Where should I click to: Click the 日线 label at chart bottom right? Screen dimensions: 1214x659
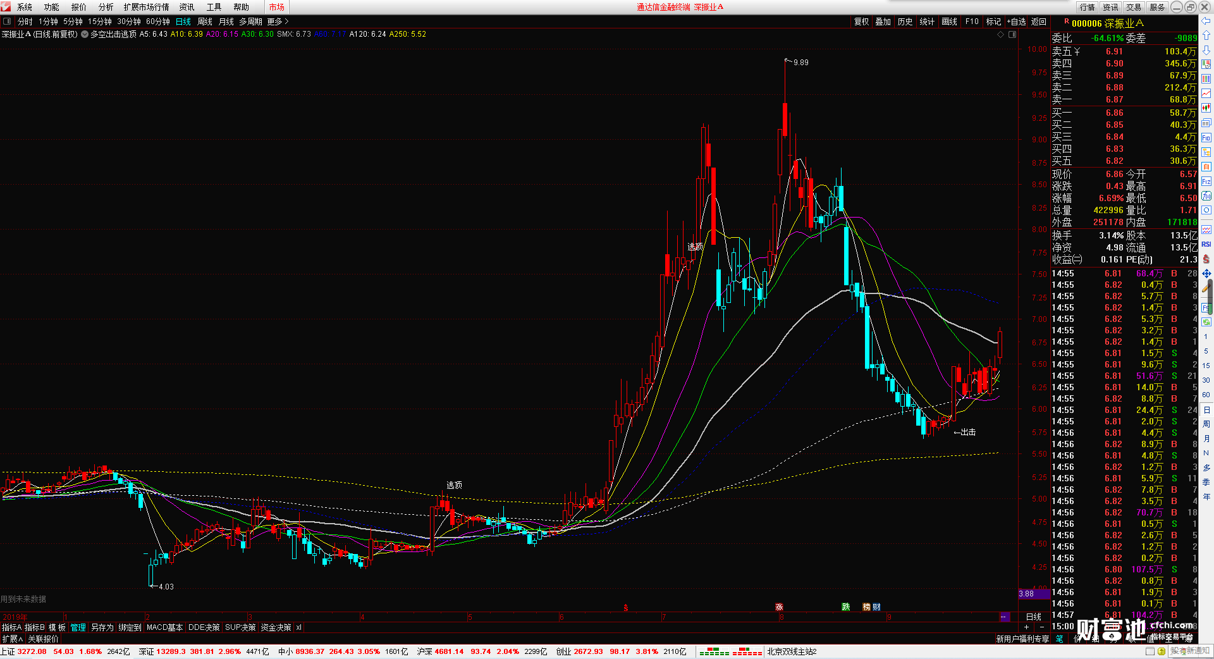coord(1034,617)
